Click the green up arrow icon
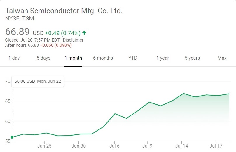 pos(84,33)
